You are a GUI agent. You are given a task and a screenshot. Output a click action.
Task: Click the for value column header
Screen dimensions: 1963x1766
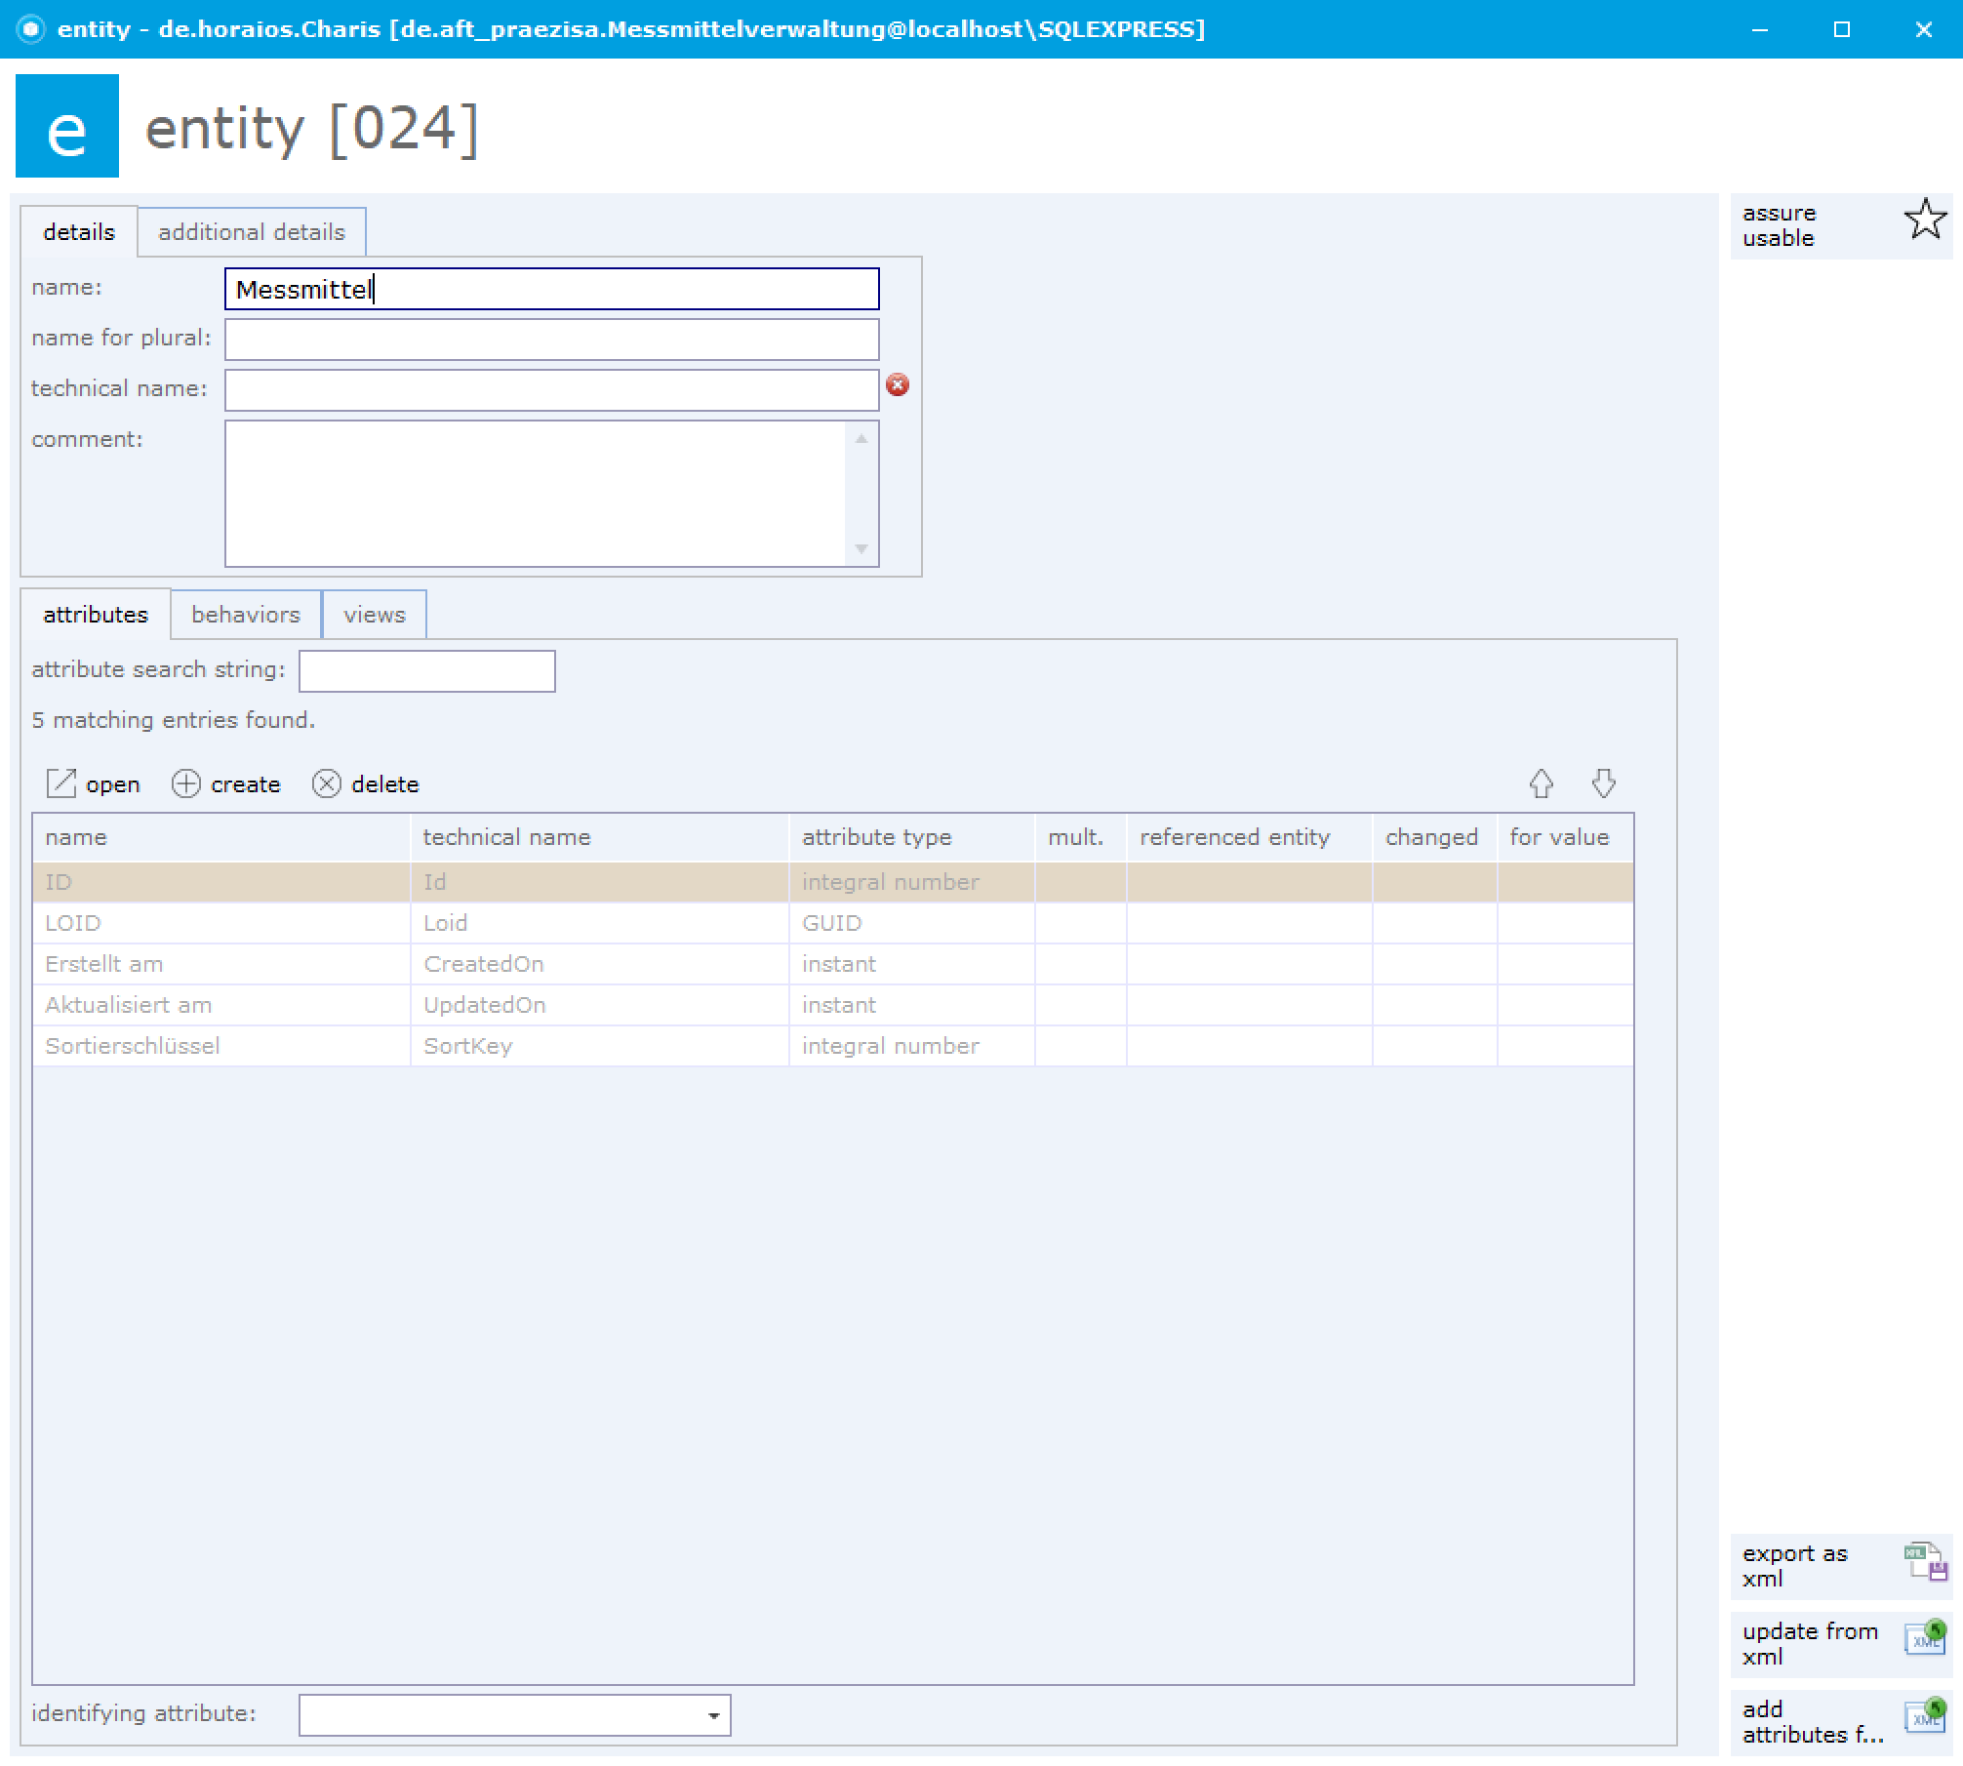(1566, 837)
